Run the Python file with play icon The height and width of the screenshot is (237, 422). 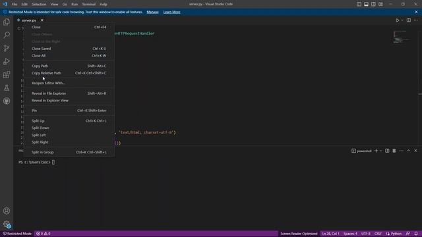(397, 20)
